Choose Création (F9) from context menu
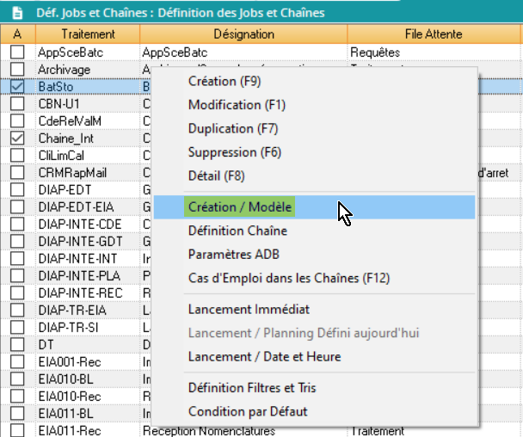The width and height of the screenshot is (523, 437). (225, 82)
